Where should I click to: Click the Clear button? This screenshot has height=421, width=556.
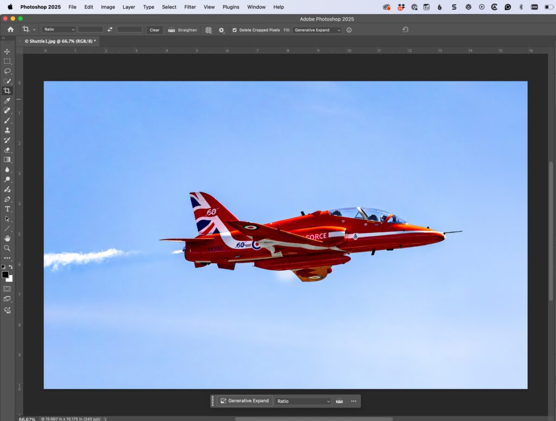point(155,30)
